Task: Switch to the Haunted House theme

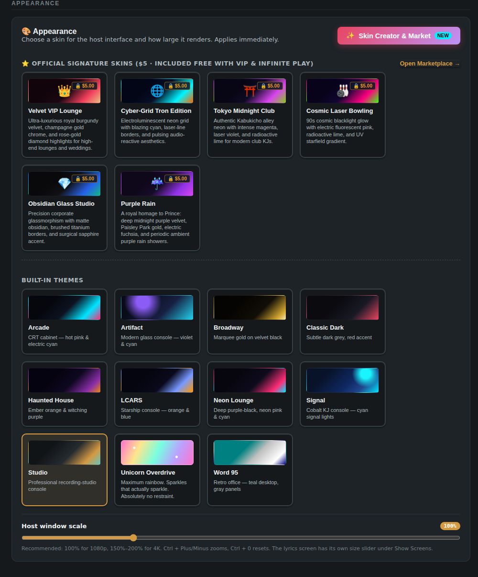Action: (65, 394)
